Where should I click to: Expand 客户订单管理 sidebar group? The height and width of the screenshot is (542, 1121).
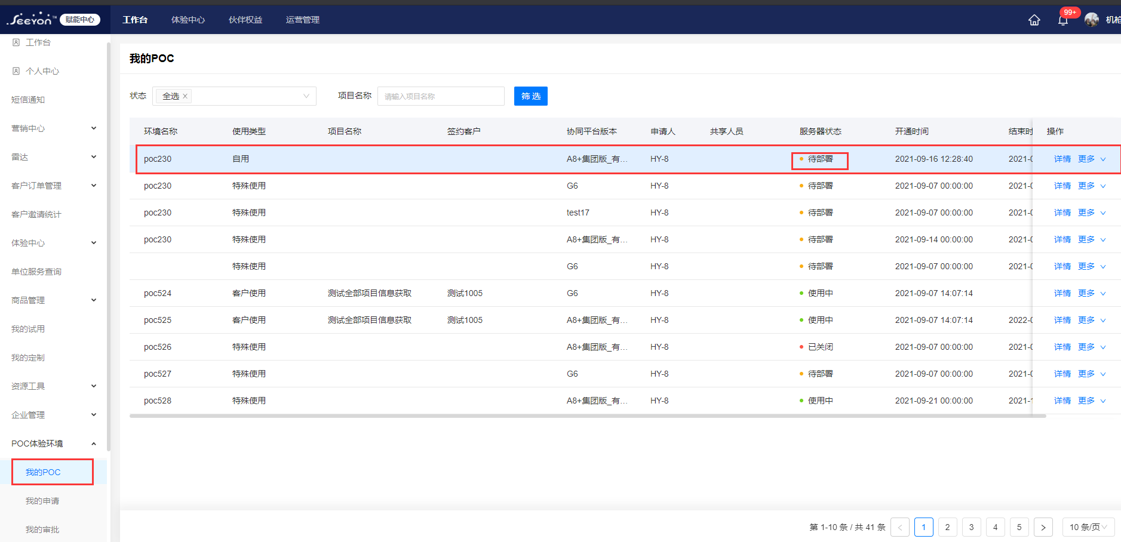pos(94,186)
